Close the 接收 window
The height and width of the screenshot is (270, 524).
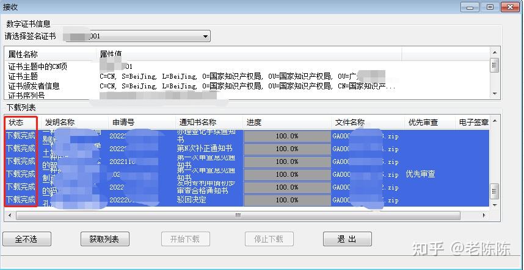tap(511, 7)
